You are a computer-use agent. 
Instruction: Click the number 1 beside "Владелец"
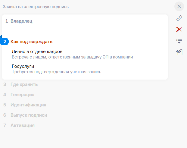[x=7, y=21]
